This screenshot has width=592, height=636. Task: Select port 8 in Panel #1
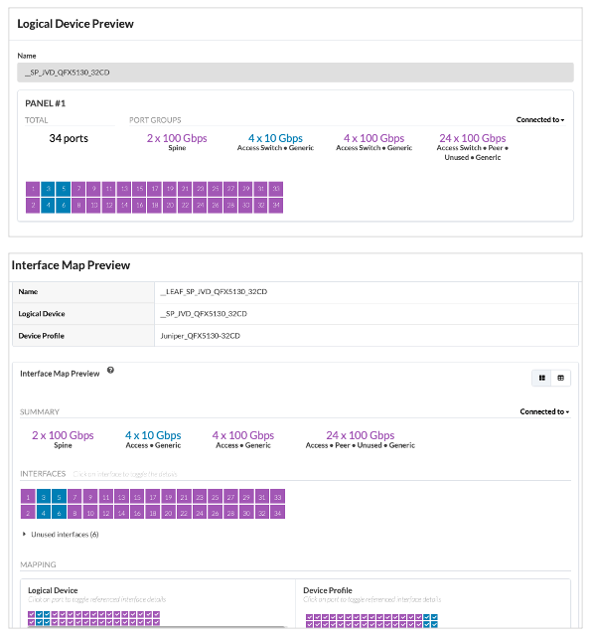(78, 206)
